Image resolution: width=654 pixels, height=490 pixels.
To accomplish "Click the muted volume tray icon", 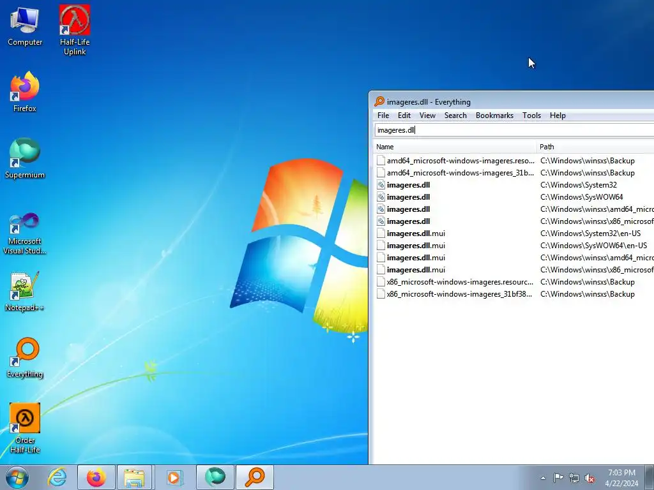I will (589, 478).
